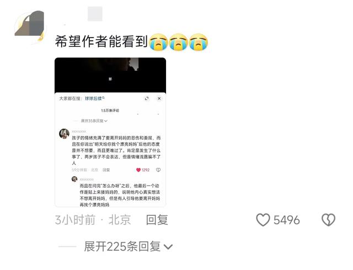Image resolution: width=353 pixels, height=270 pixels.
Task: Click the dislike icon beside 1292
Action: [158, 170]
